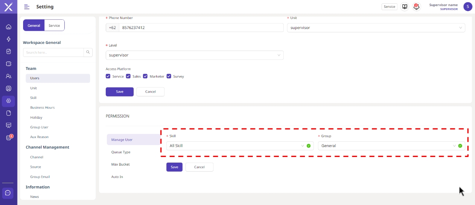Click the search magnifier in Workspace General
475x205 pixels.
coord(88,52)
